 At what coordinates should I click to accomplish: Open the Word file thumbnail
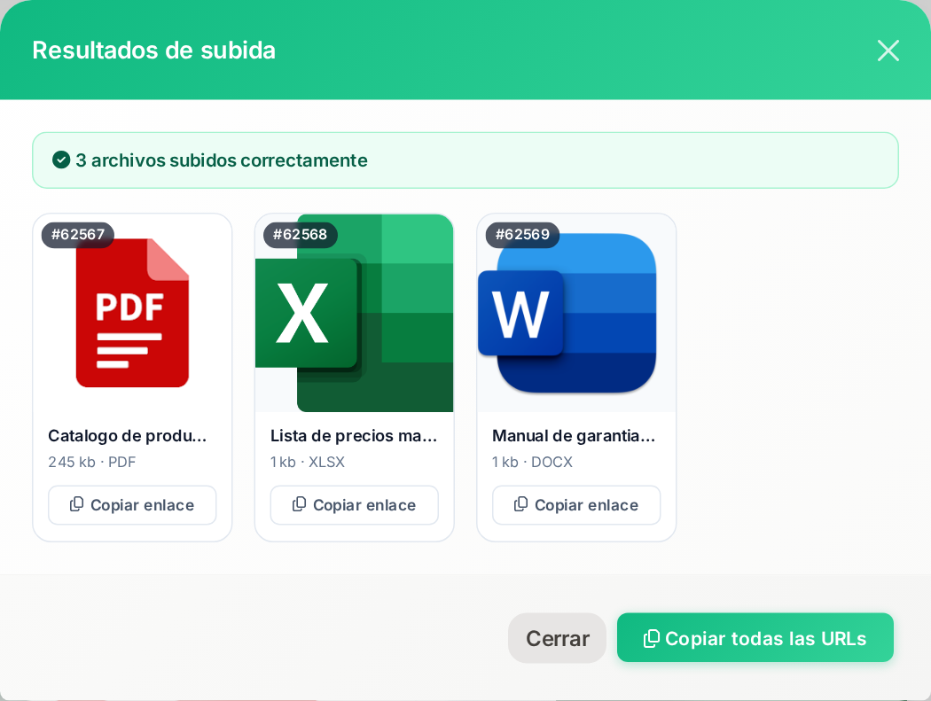[576, 313]
